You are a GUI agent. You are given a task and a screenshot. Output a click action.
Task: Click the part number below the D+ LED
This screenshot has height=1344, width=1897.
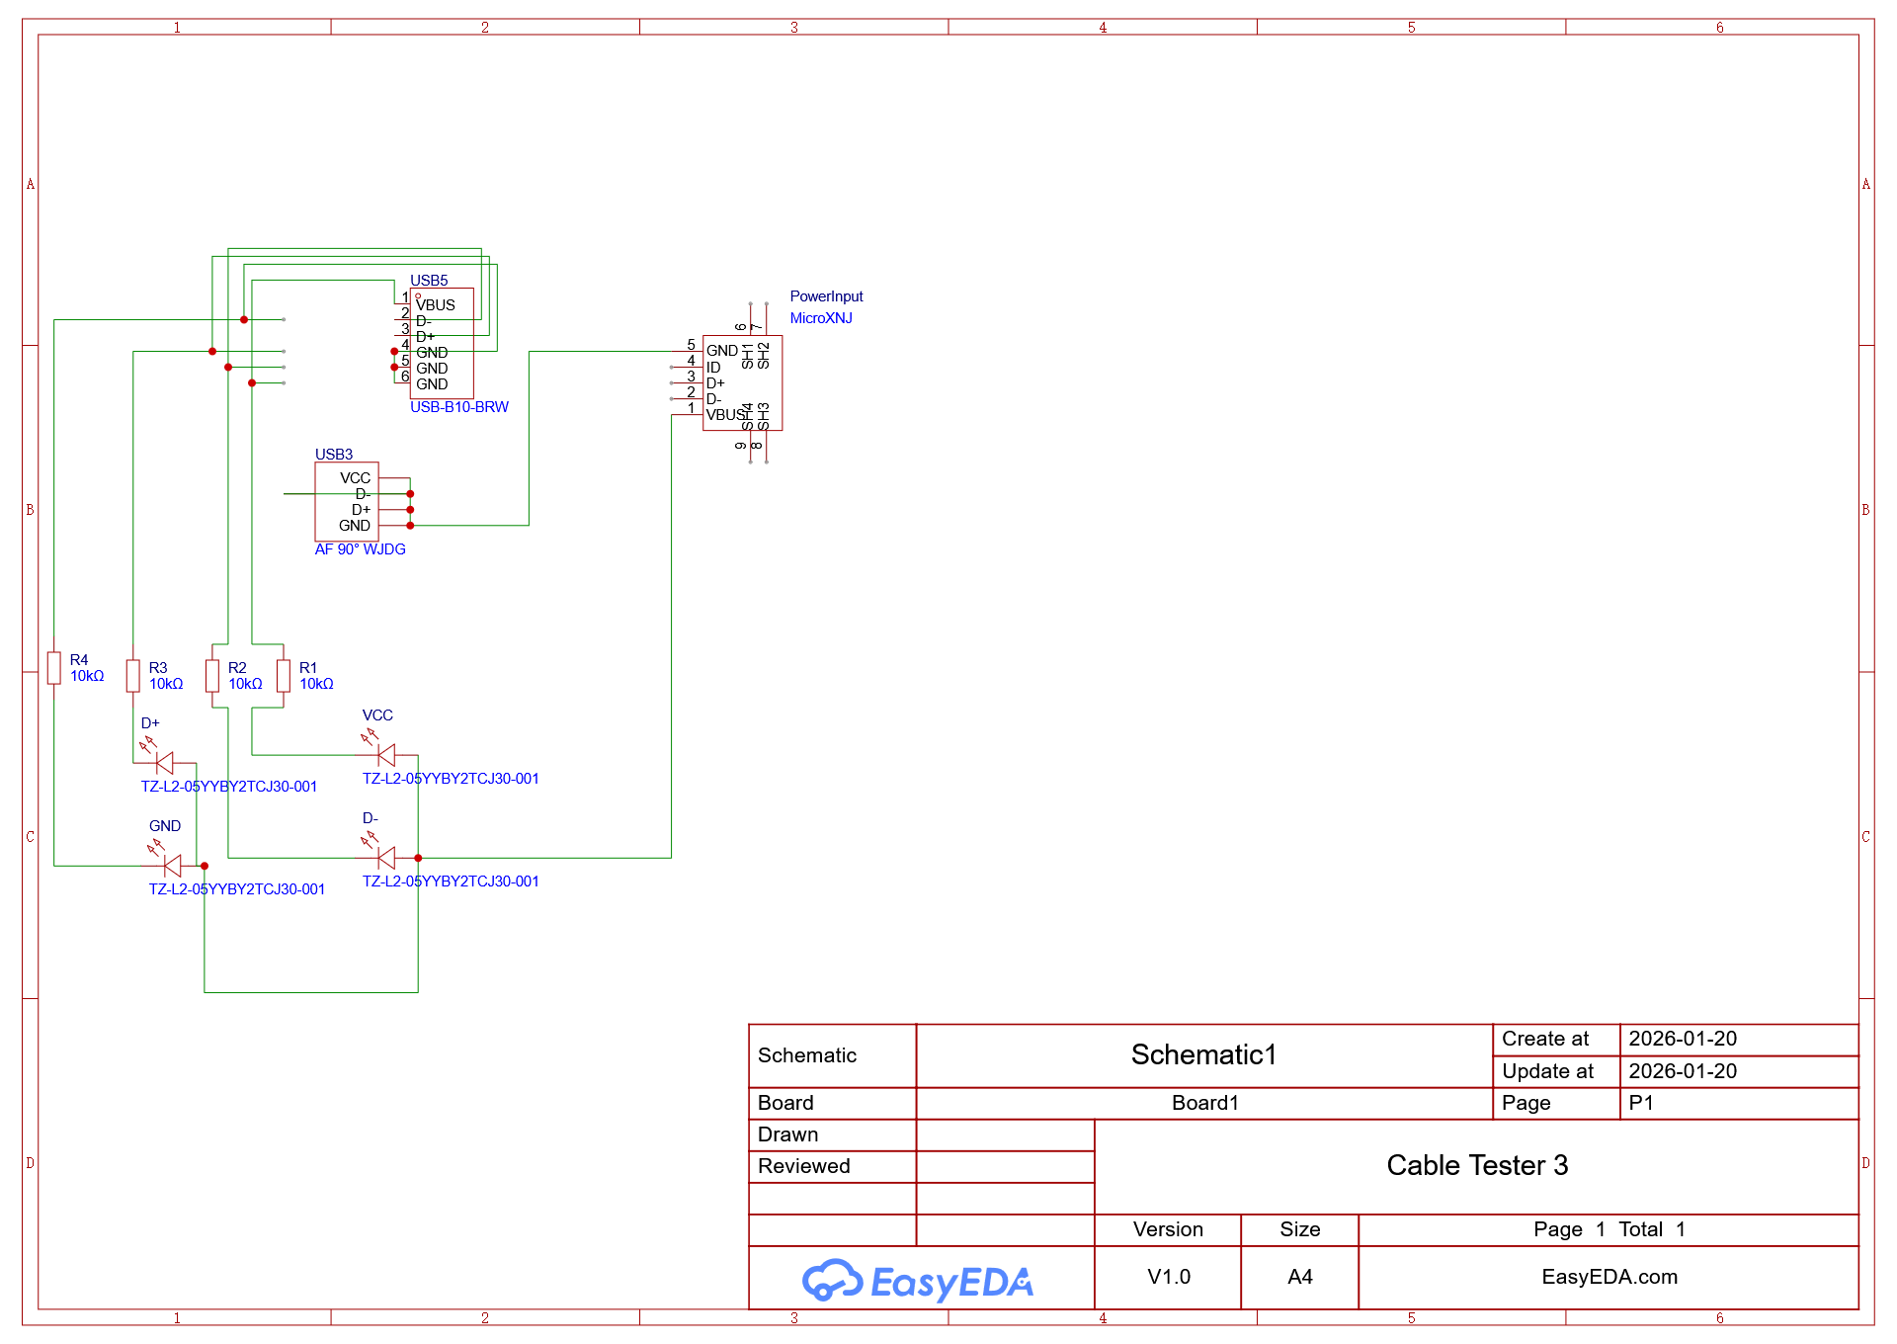(x=229, y=787)
